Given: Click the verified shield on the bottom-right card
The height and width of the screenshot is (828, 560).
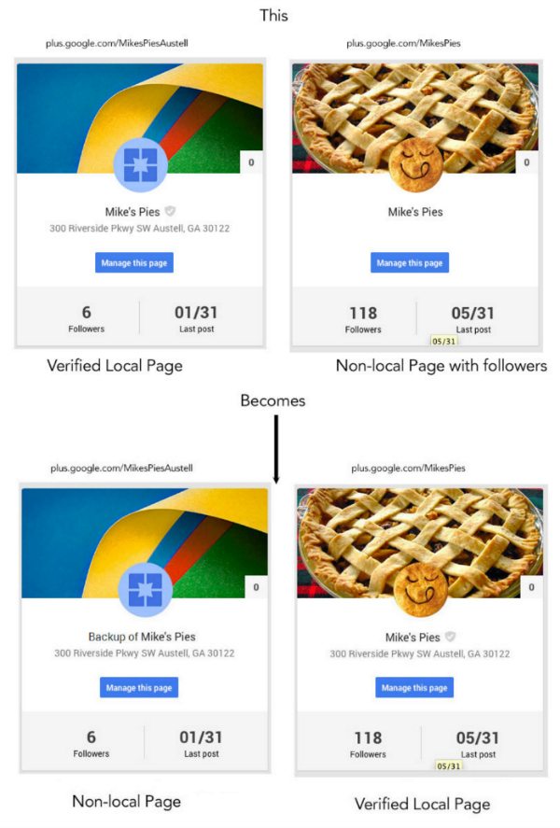Looking at the screenshot, I should tap(450, 637).
